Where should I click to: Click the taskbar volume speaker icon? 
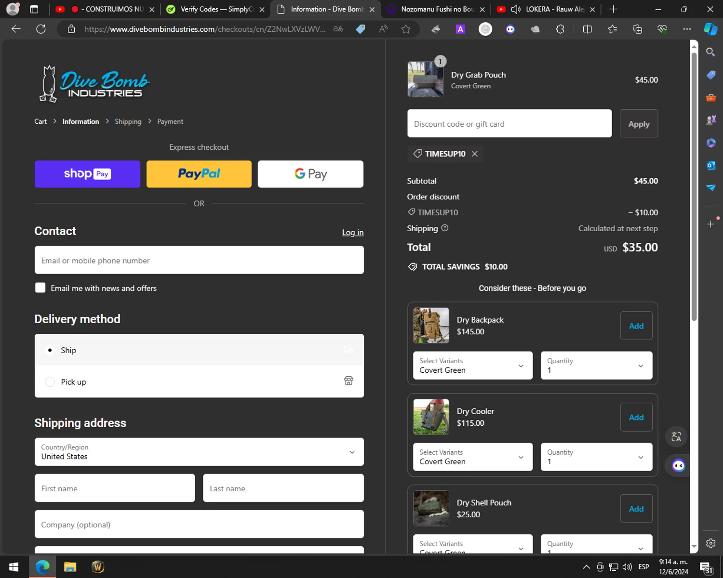pyautogui.click(x=627, y=567)
